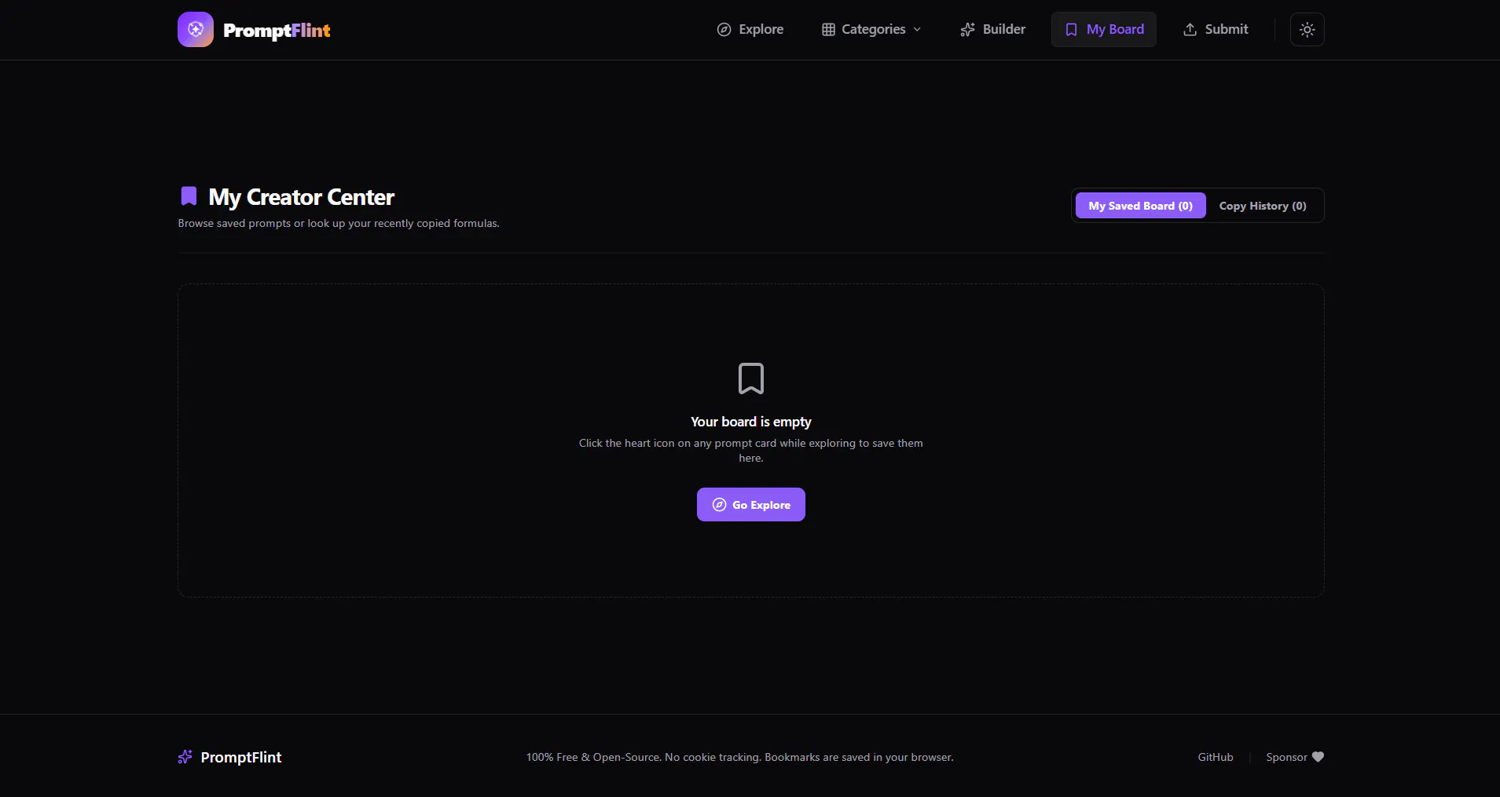Open the GitHub link in the footer
The image size is (1500, 797).
1216,757
